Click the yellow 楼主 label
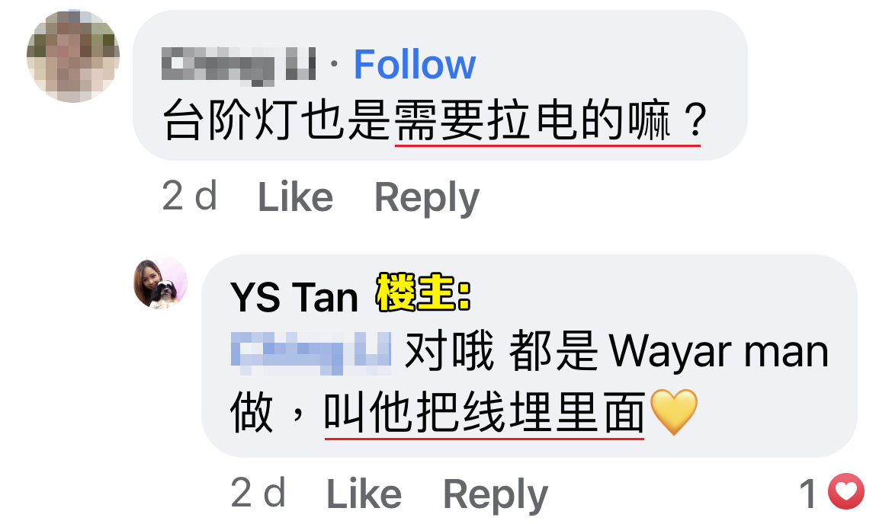This screenshot has width=892, height=524. pyautogui.click(x=423, y=292)
